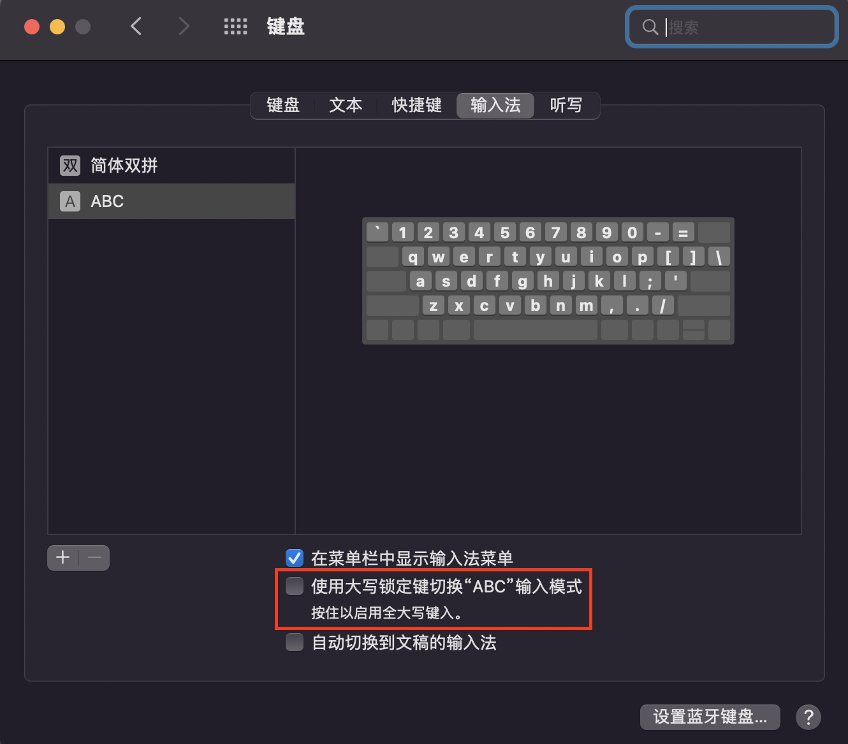Screen dimensions: 848x744
Task: Click the 键盘 window title
Action: (x=286, y=27)
